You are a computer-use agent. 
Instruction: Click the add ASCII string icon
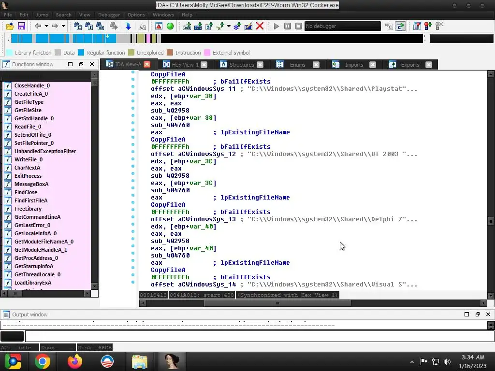click(209, 26)
